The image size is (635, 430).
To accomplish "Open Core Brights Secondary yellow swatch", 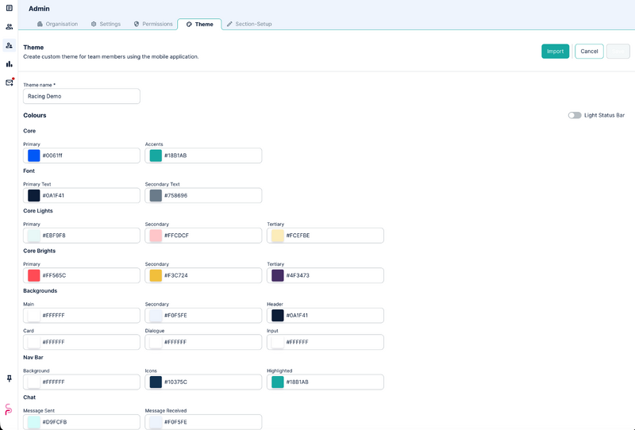I will 156,275.
